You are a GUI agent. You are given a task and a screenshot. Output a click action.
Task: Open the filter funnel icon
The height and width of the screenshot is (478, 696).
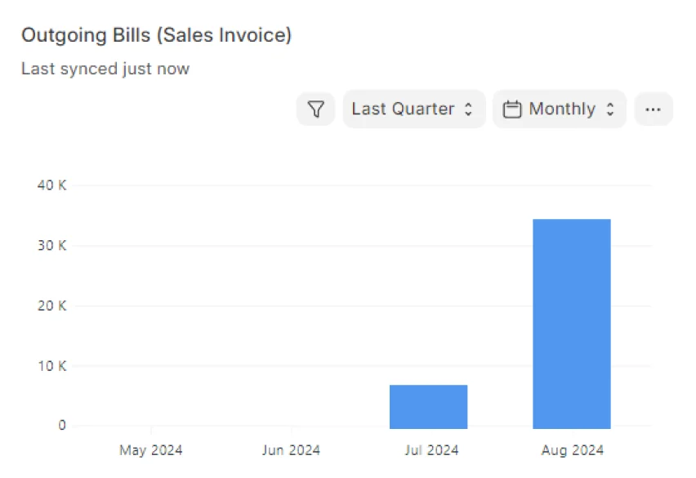click(x=316, y=109)
